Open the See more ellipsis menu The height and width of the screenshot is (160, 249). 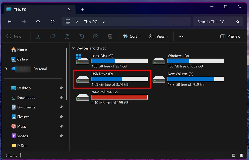[x=181, y=36]
